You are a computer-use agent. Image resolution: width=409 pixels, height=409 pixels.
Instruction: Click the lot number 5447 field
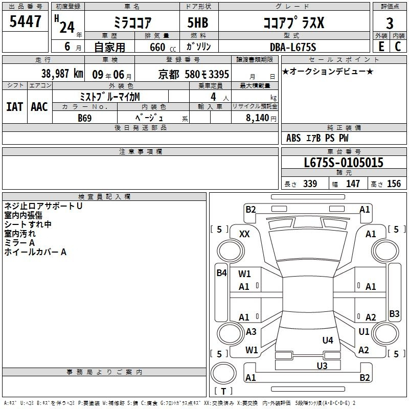pyautogui.click(x=25, y=21)
